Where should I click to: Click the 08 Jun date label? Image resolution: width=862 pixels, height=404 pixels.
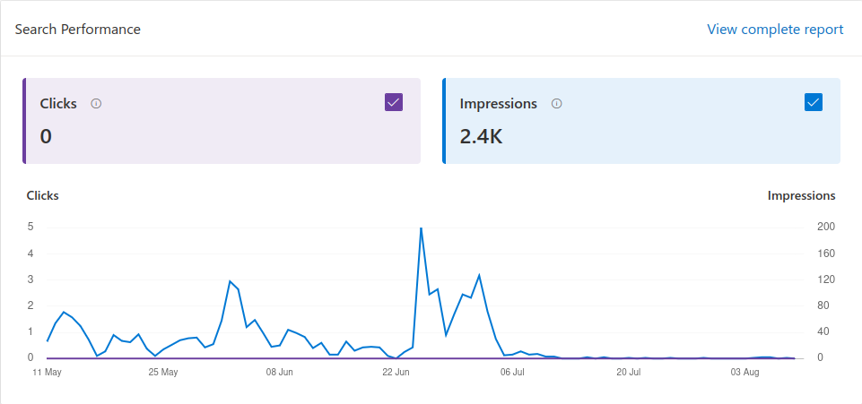tap(280, 372)
